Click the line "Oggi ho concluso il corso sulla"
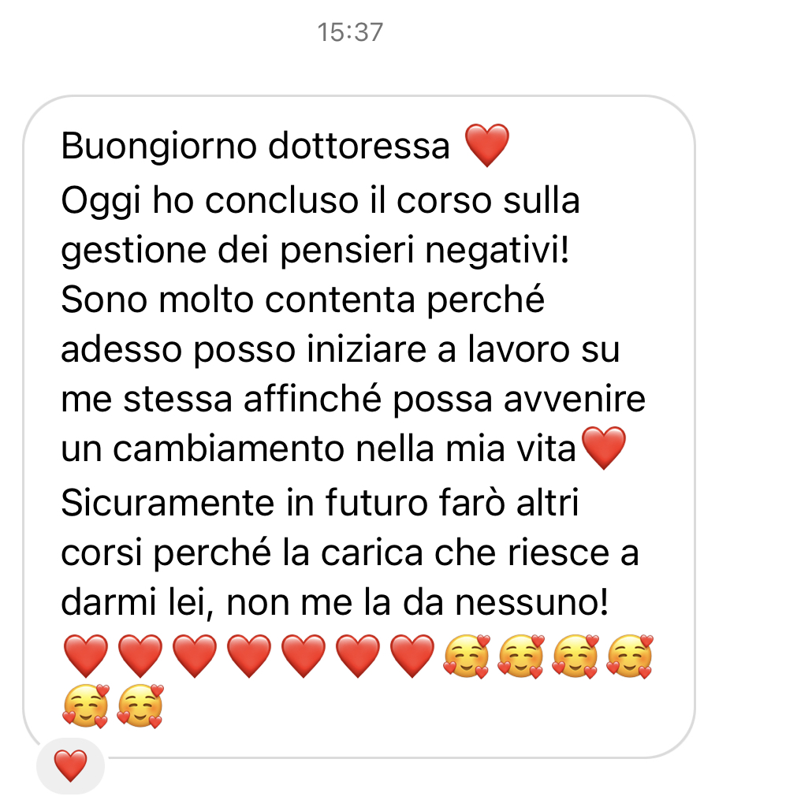This screenshot has height=800, width=812. pos(320,201)
